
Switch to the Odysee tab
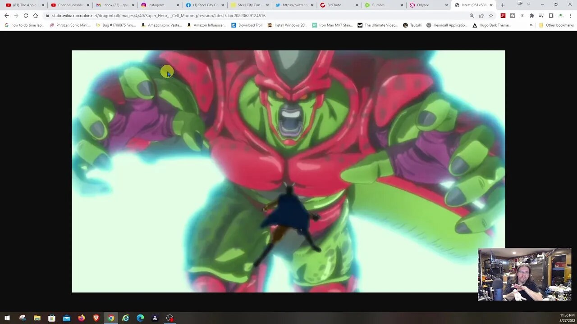point(429,5)
